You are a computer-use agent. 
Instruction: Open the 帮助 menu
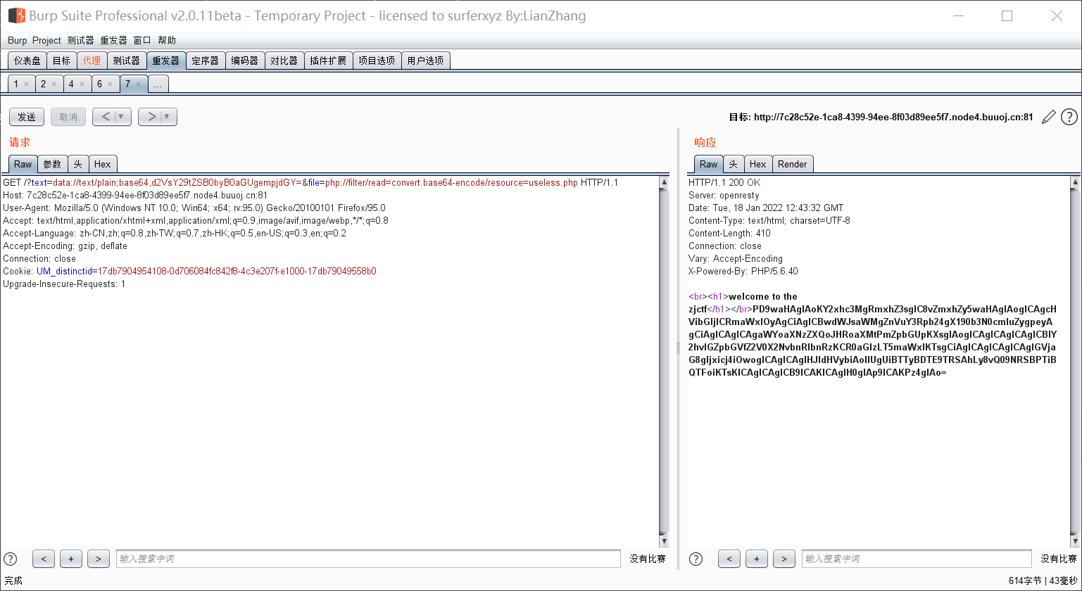167,41
